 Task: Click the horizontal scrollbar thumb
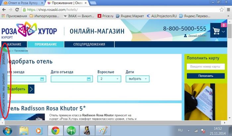click(112, 123)
